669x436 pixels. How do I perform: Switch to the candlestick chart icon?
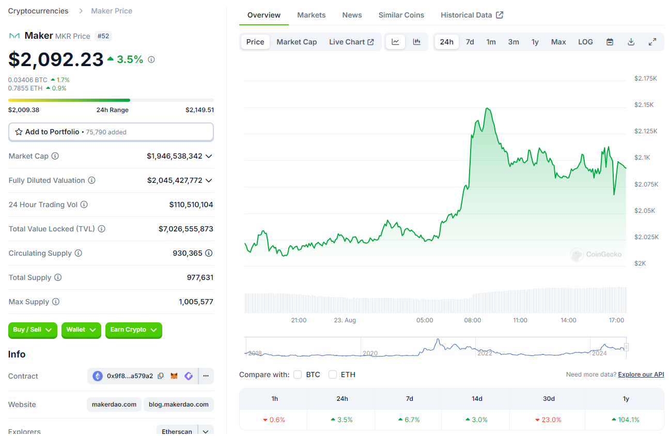click(417, 42)
